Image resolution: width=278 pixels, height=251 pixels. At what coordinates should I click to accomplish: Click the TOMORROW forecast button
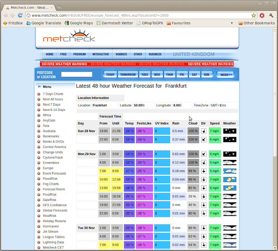tap(128, 75)
